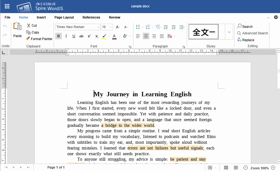Decrease paragraph indent
This screenshot has width=280, height=171.
166,27
